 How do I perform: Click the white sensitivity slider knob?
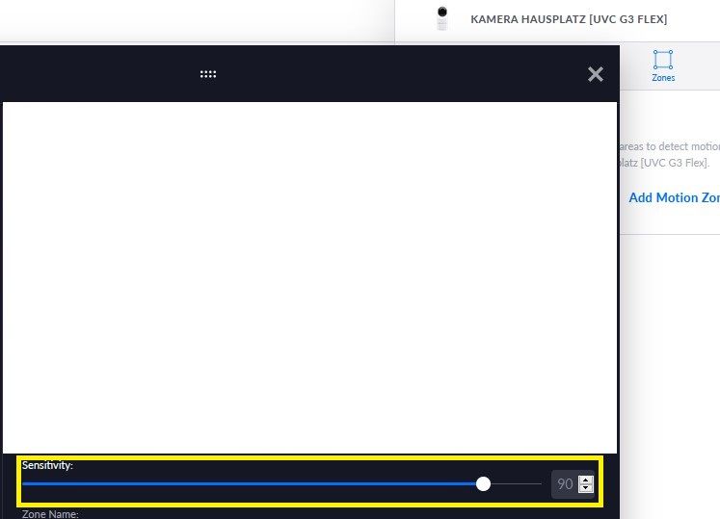[x=484, y=483]
